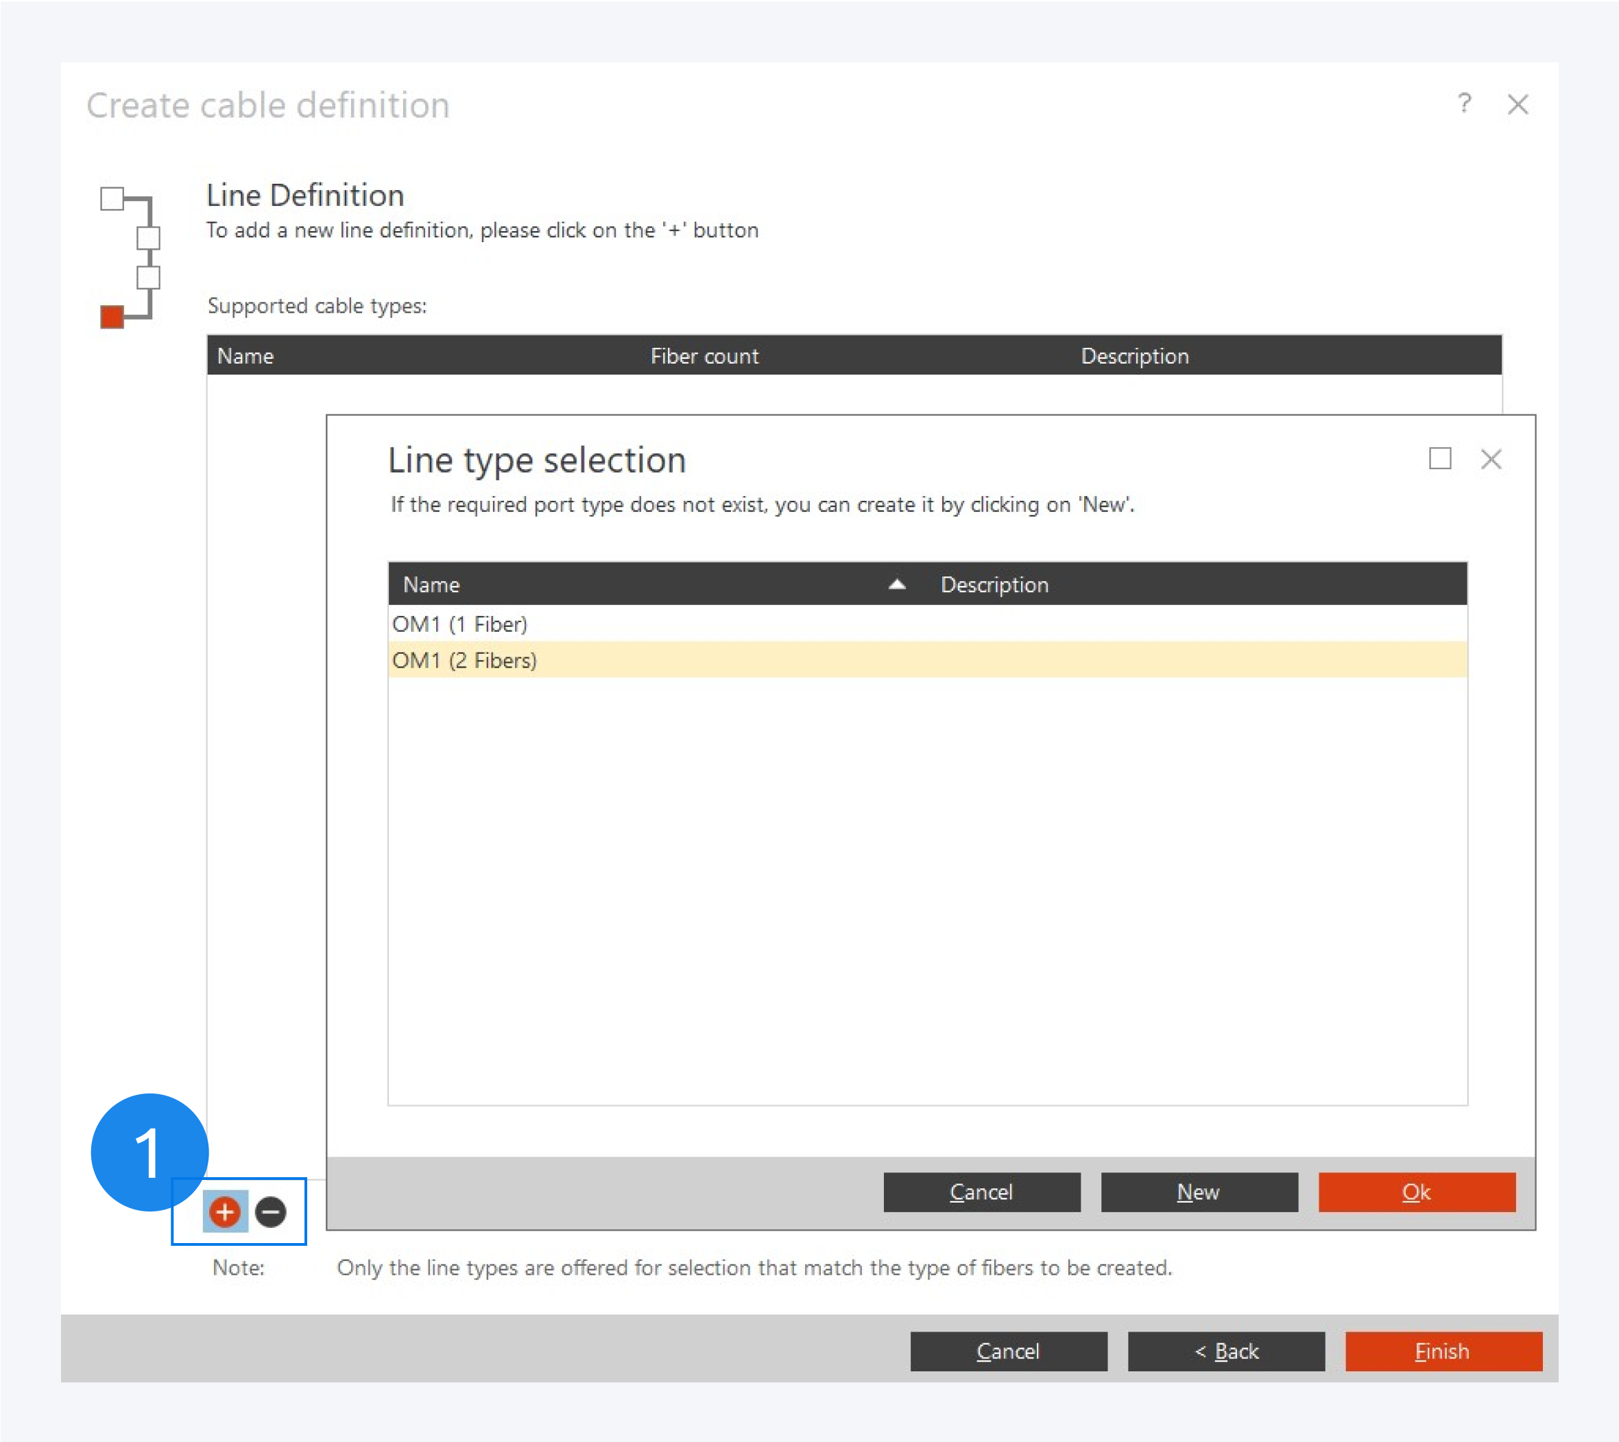Viewport: 1619px width, 1442px height.
Task: Toggle sort arrow on Name column
Action: tap(897, 584)
